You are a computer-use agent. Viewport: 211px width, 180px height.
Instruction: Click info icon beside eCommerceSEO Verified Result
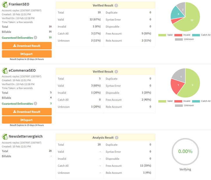(116, 72)
